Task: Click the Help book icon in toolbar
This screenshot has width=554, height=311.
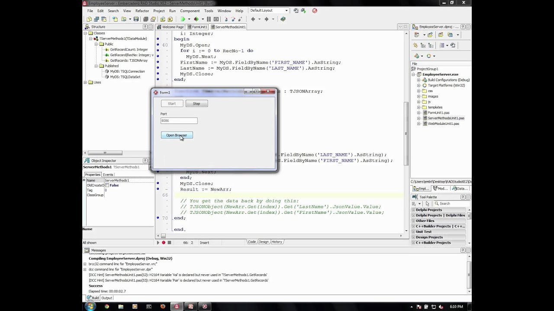Action: pos(283,19)
